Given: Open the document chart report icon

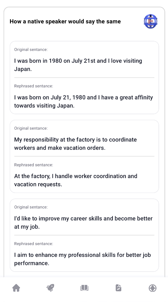Looking at the screenshot, I should pyautogui.click(x=118, y=288).
